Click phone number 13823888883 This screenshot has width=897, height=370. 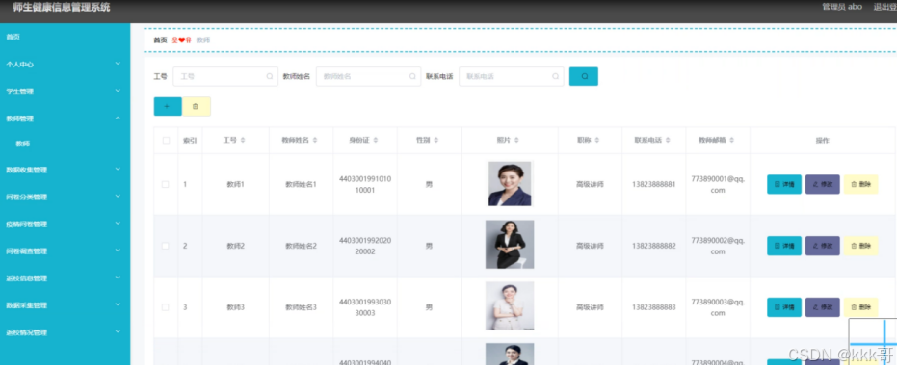click(x=654, y=307)
